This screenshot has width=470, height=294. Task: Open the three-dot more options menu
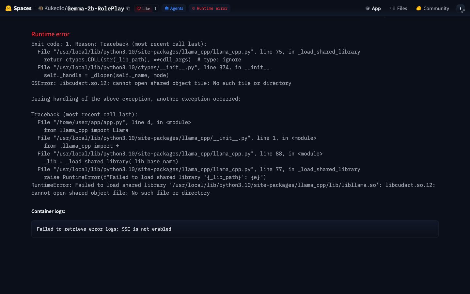click(461, 8)
